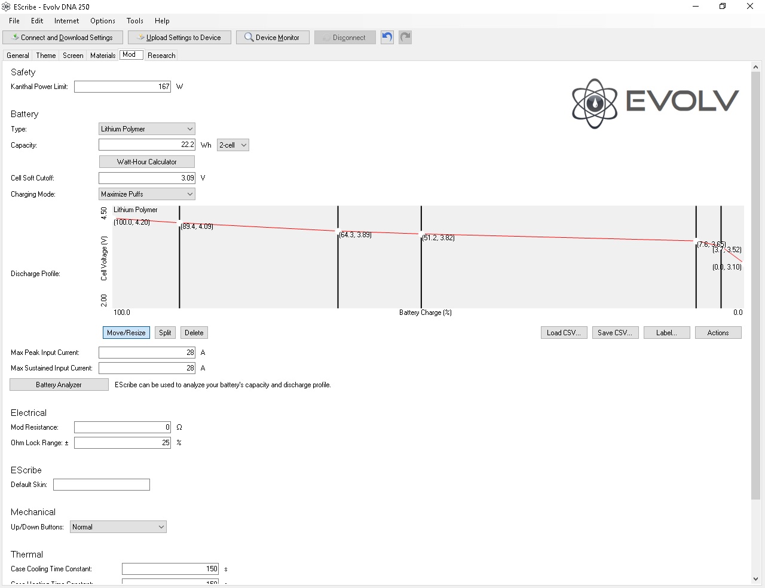Click the Evolv logo image
This screenshot has width=765, height=588.
655,103
